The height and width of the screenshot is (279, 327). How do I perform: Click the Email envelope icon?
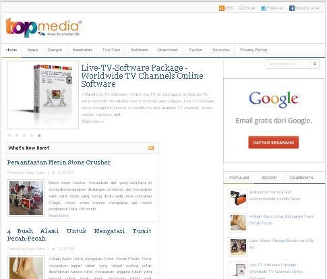pos(241,8)
